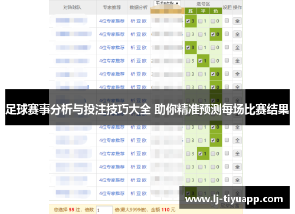The width and height of the screenshot is (295, 214).
Task: Open 析 analysis link in the first row
Action: coord(133,21)
